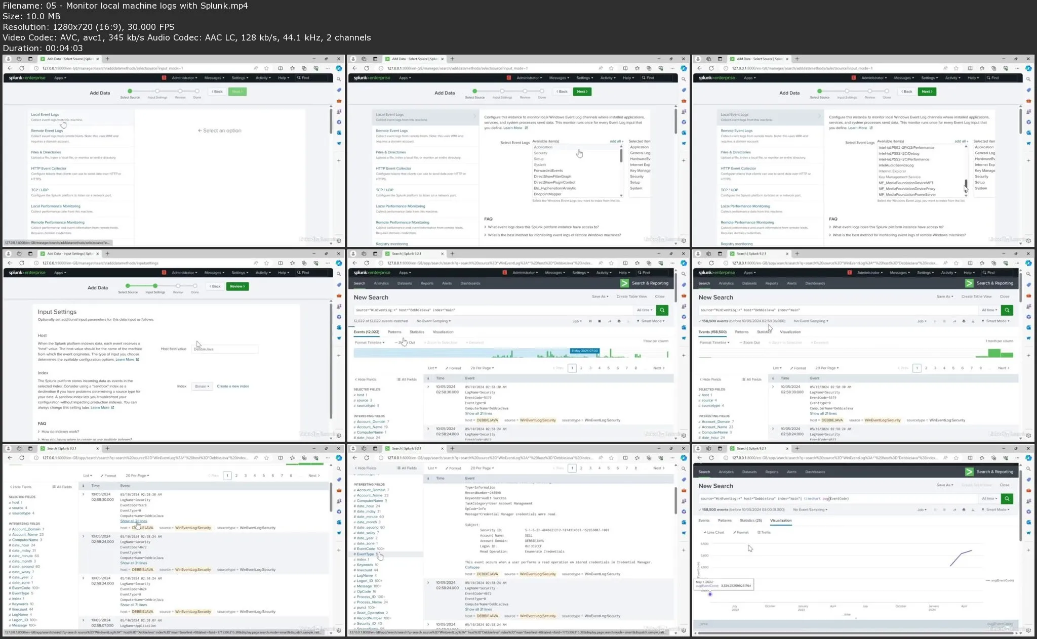Click Search & Reporting app icon in Visualization frame
The image size is (1037, 639).
tap(969, 472)
